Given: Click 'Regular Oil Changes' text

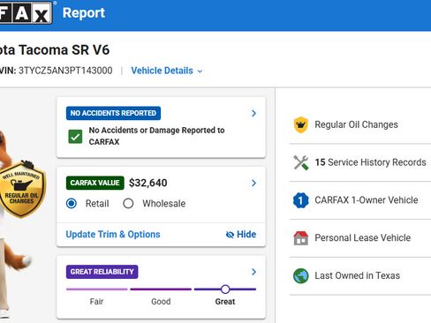Looking at the screenshot, I should (356, 124).
